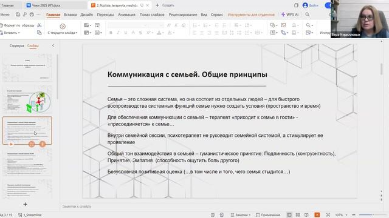Click the font name field
Image resolution: width=389 pixels, height=218 pixels.
pyautogui.click(x=128, y=25)
